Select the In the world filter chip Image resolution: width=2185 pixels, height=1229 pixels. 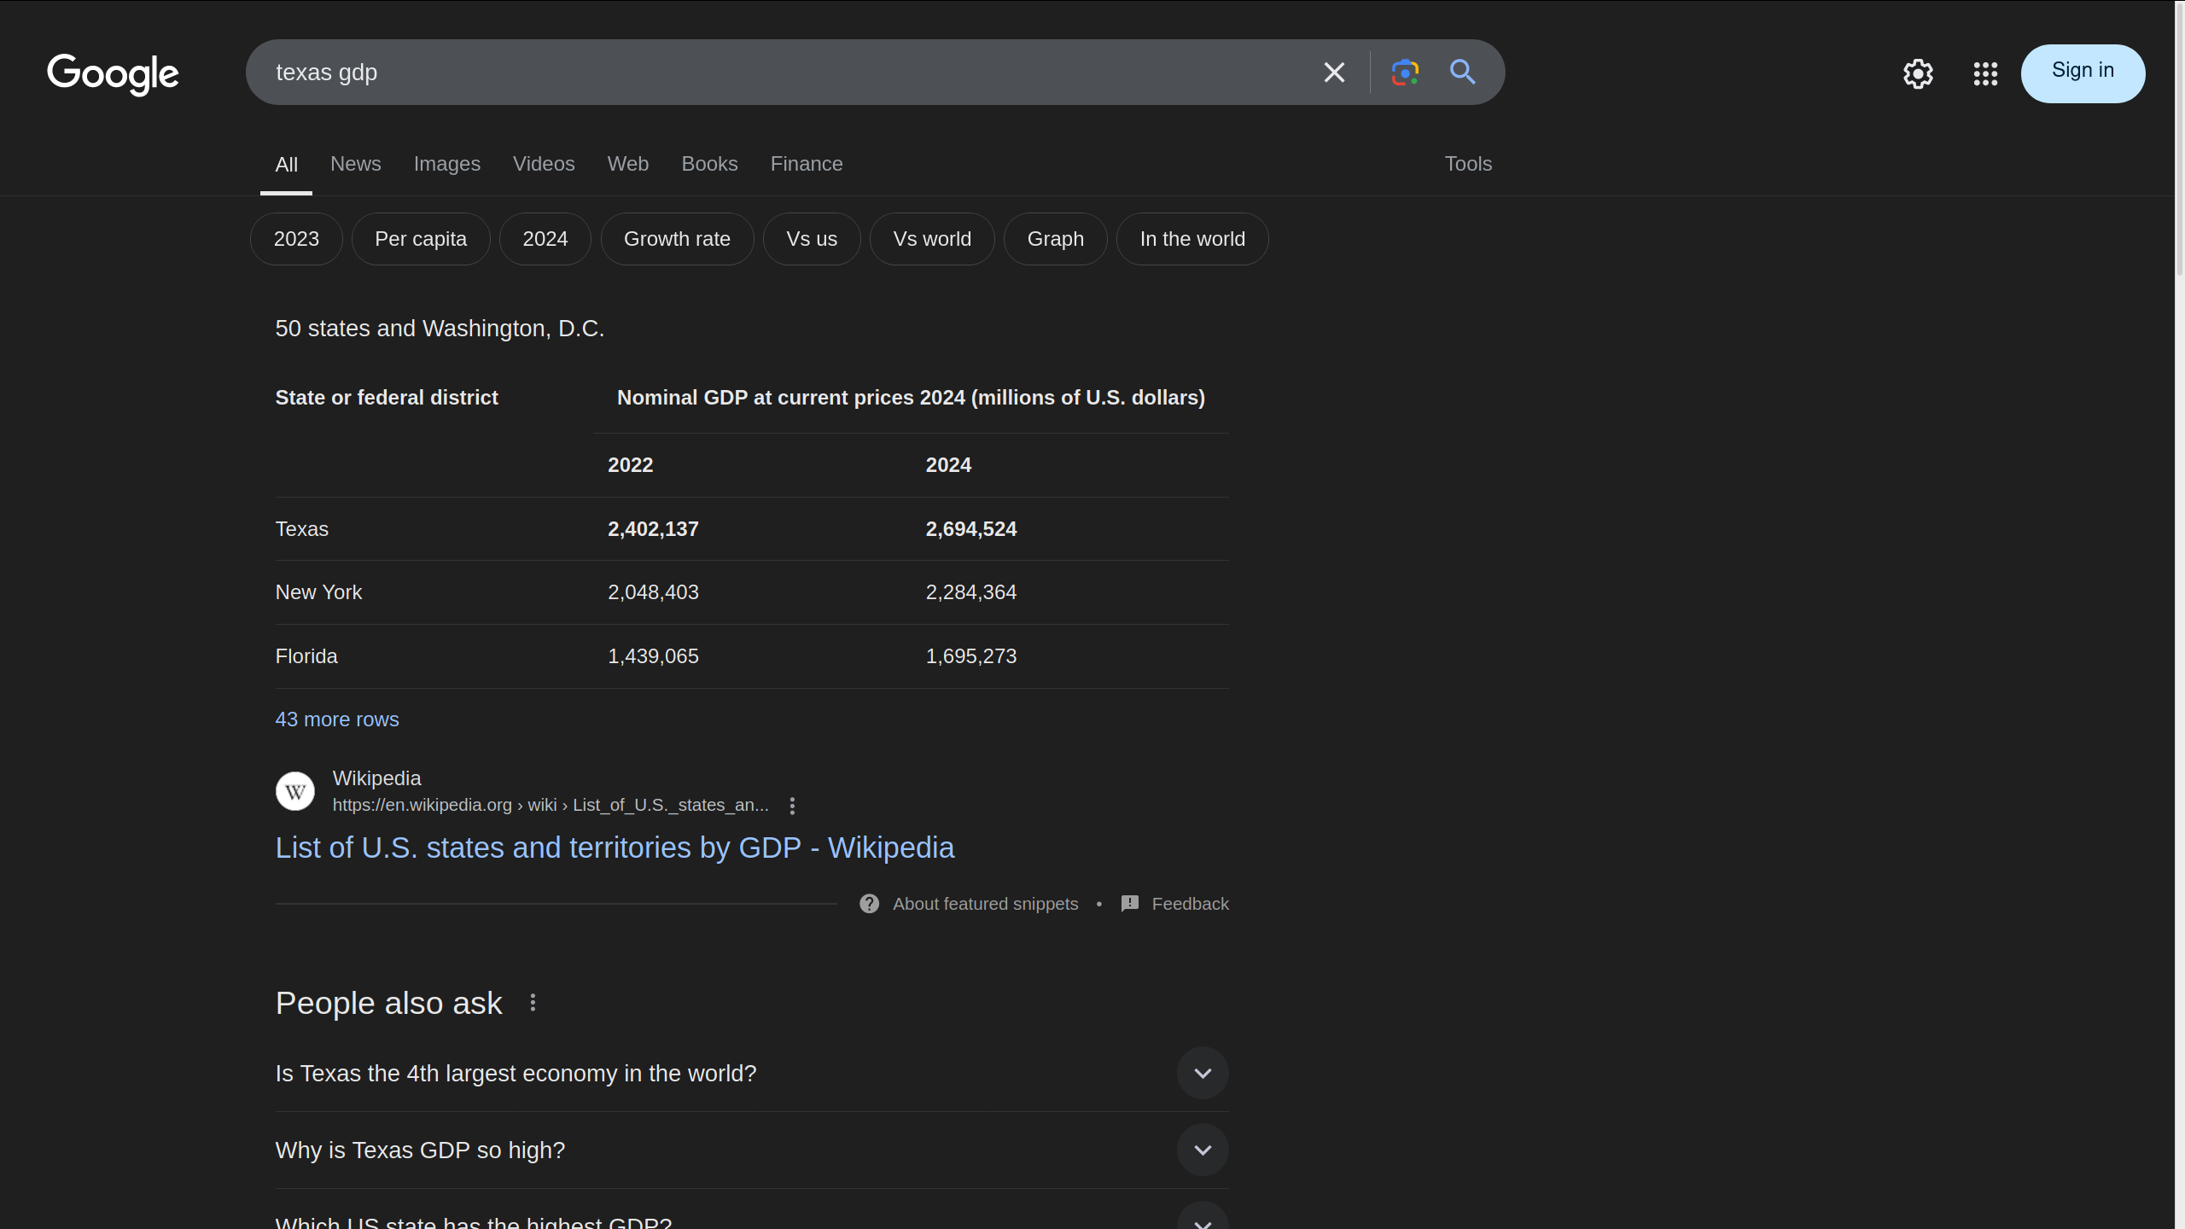(x=1192, y=239)
